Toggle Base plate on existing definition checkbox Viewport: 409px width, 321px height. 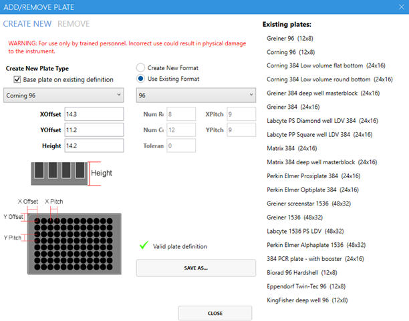(x=17, y=80)
